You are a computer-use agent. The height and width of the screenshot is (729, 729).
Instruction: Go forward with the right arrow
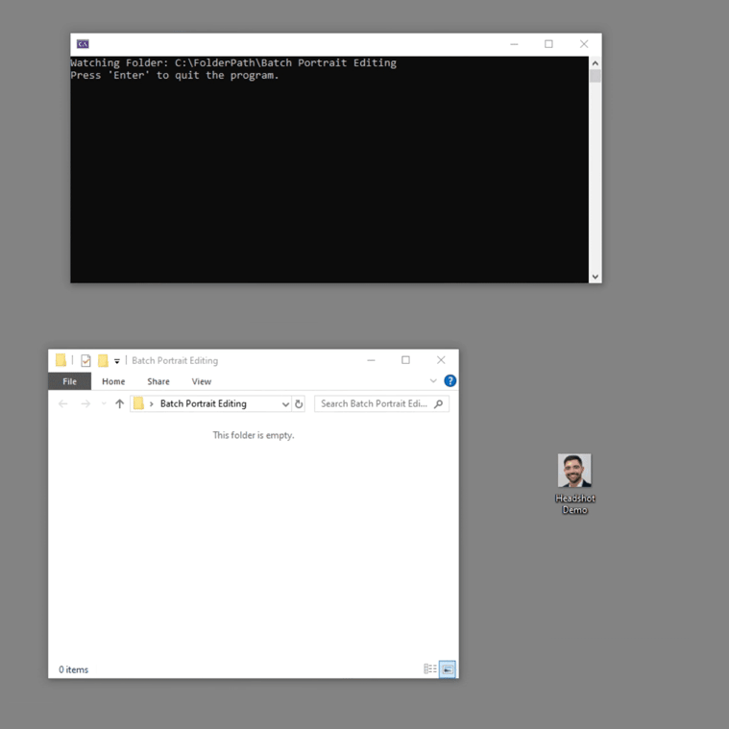click(x=85, y=404)
